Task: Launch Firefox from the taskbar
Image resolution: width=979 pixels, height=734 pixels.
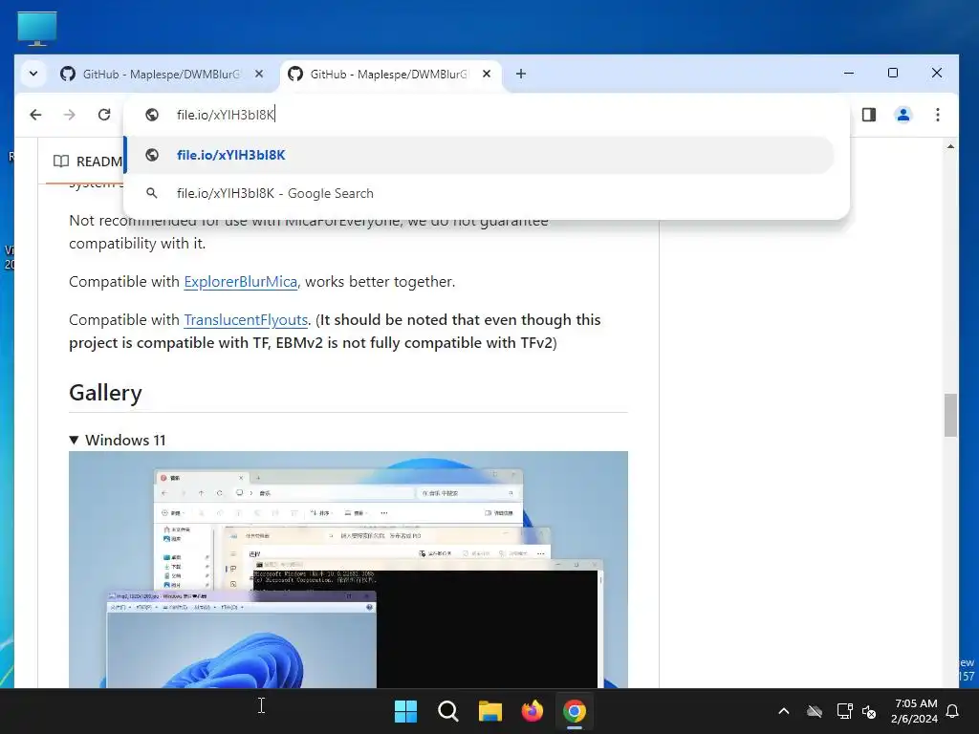Action: 533,711
